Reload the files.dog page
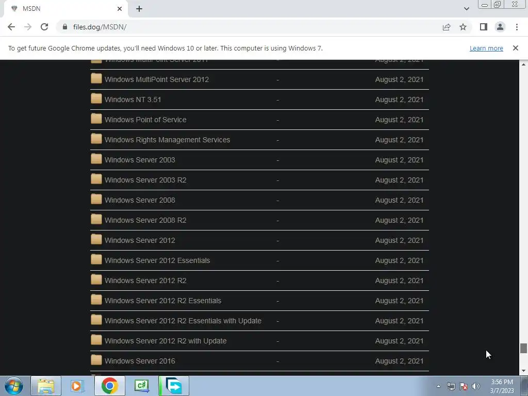The width and height of the screenshot is (528, 396). 44,27
